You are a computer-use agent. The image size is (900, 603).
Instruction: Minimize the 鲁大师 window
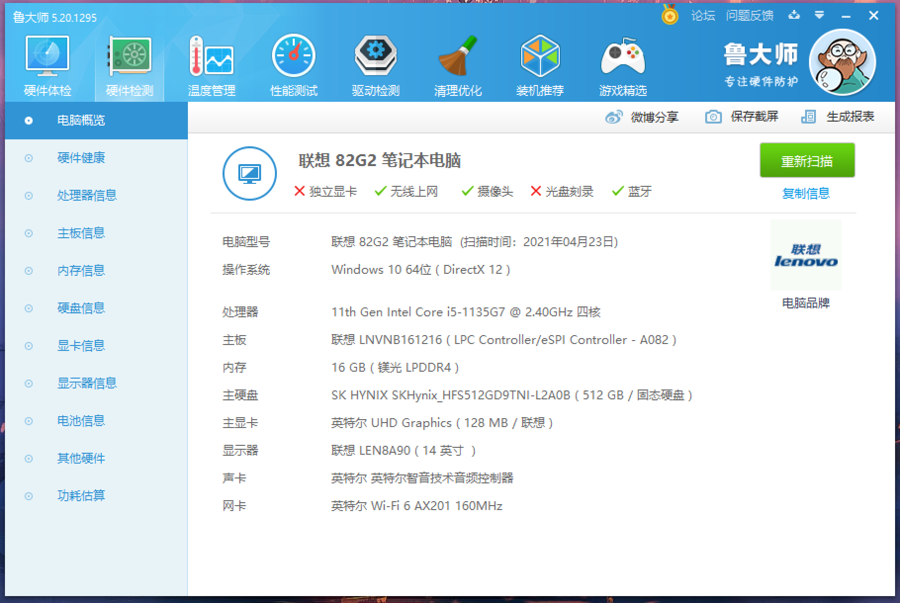846,16
